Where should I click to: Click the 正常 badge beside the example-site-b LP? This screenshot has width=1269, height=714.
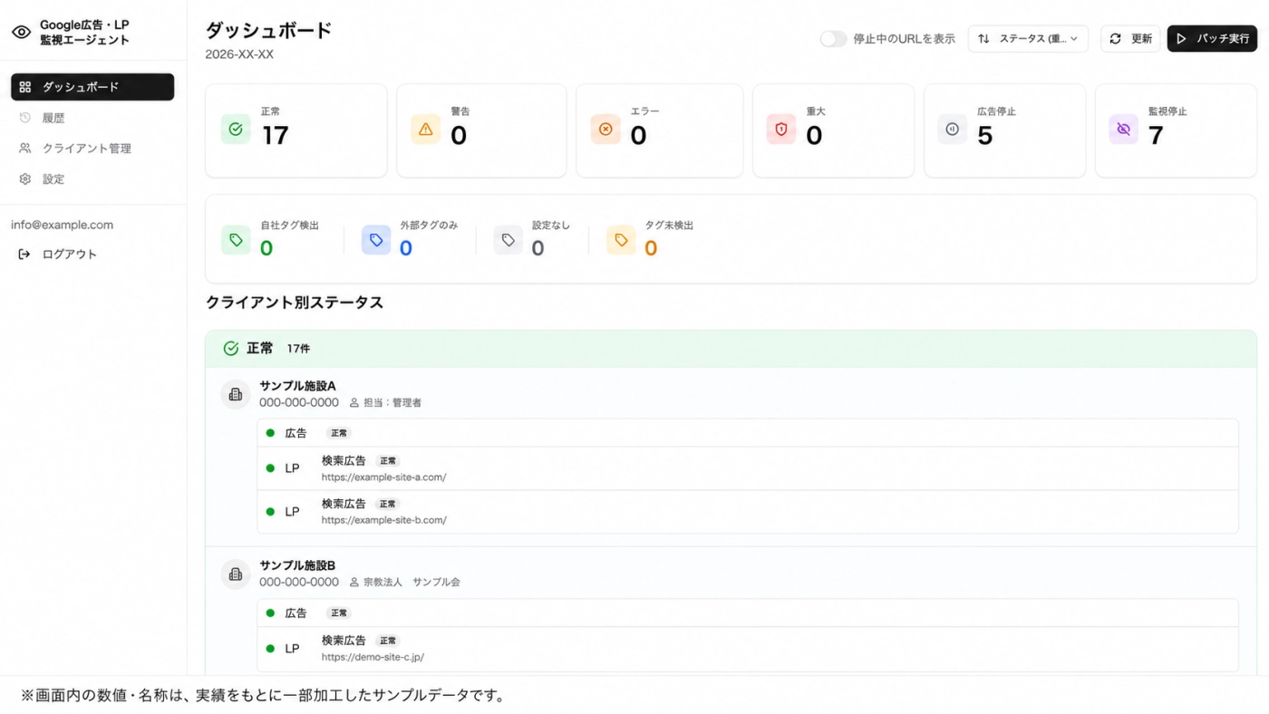(x=388, y=504)
